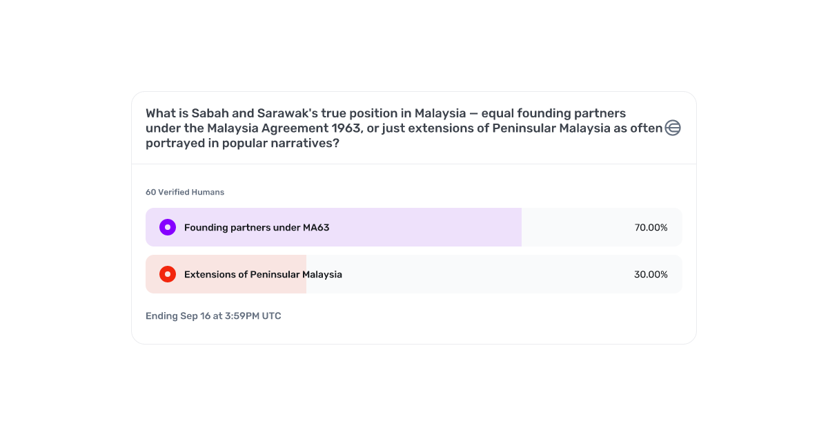
Task: Click "equal founding partners" in the poll question
Action: pyautogui.click(x=553, y=113)
